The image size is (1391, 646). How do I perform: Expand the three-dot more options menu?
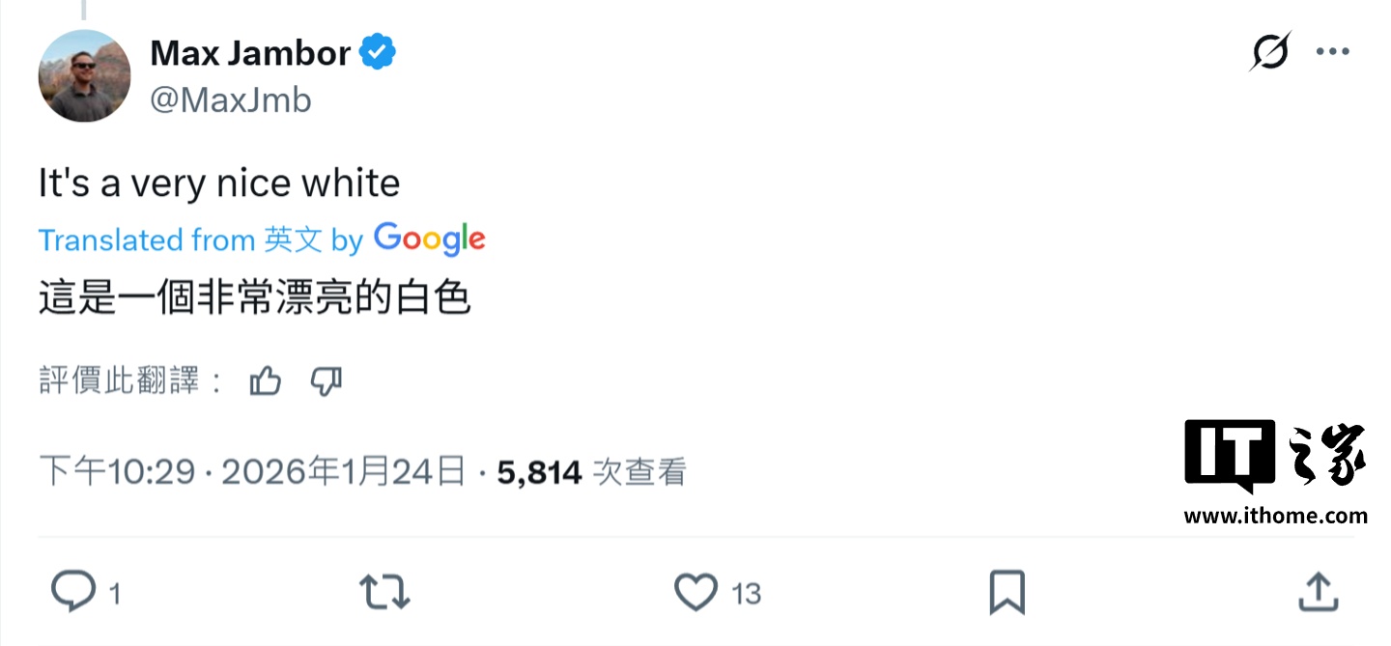click(1333, 51)
